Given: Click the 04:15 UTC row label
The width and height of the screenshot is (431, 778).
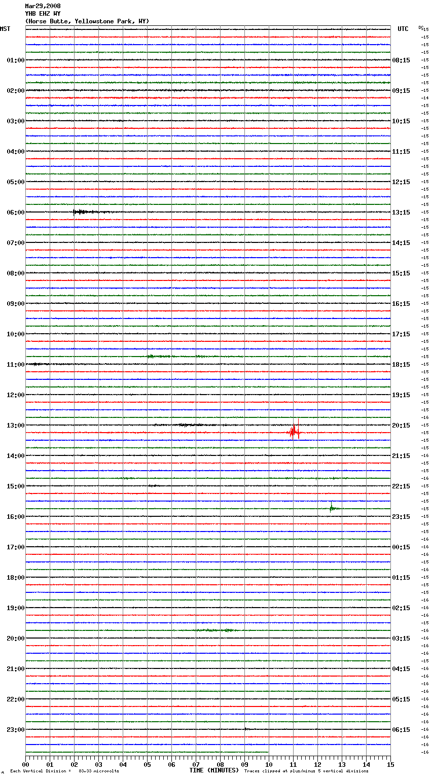Looking at the screenshot, I should tap(401, 669).
